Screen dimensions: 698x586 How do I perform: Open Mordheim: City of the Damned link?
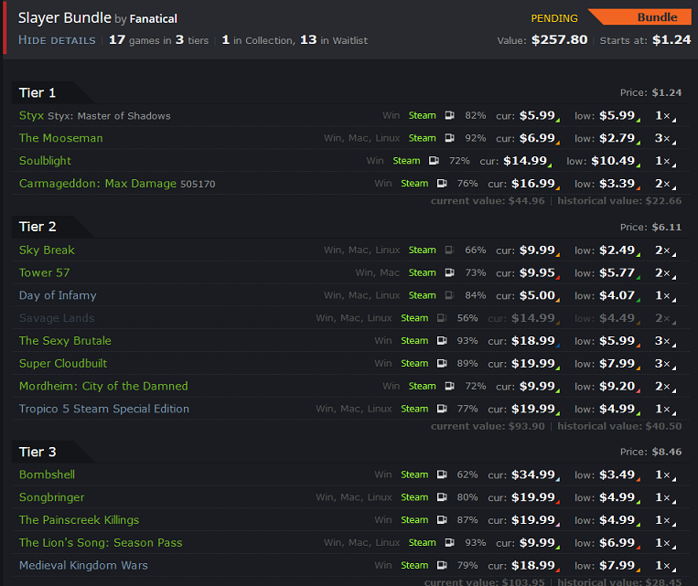[x=103, y=386]
